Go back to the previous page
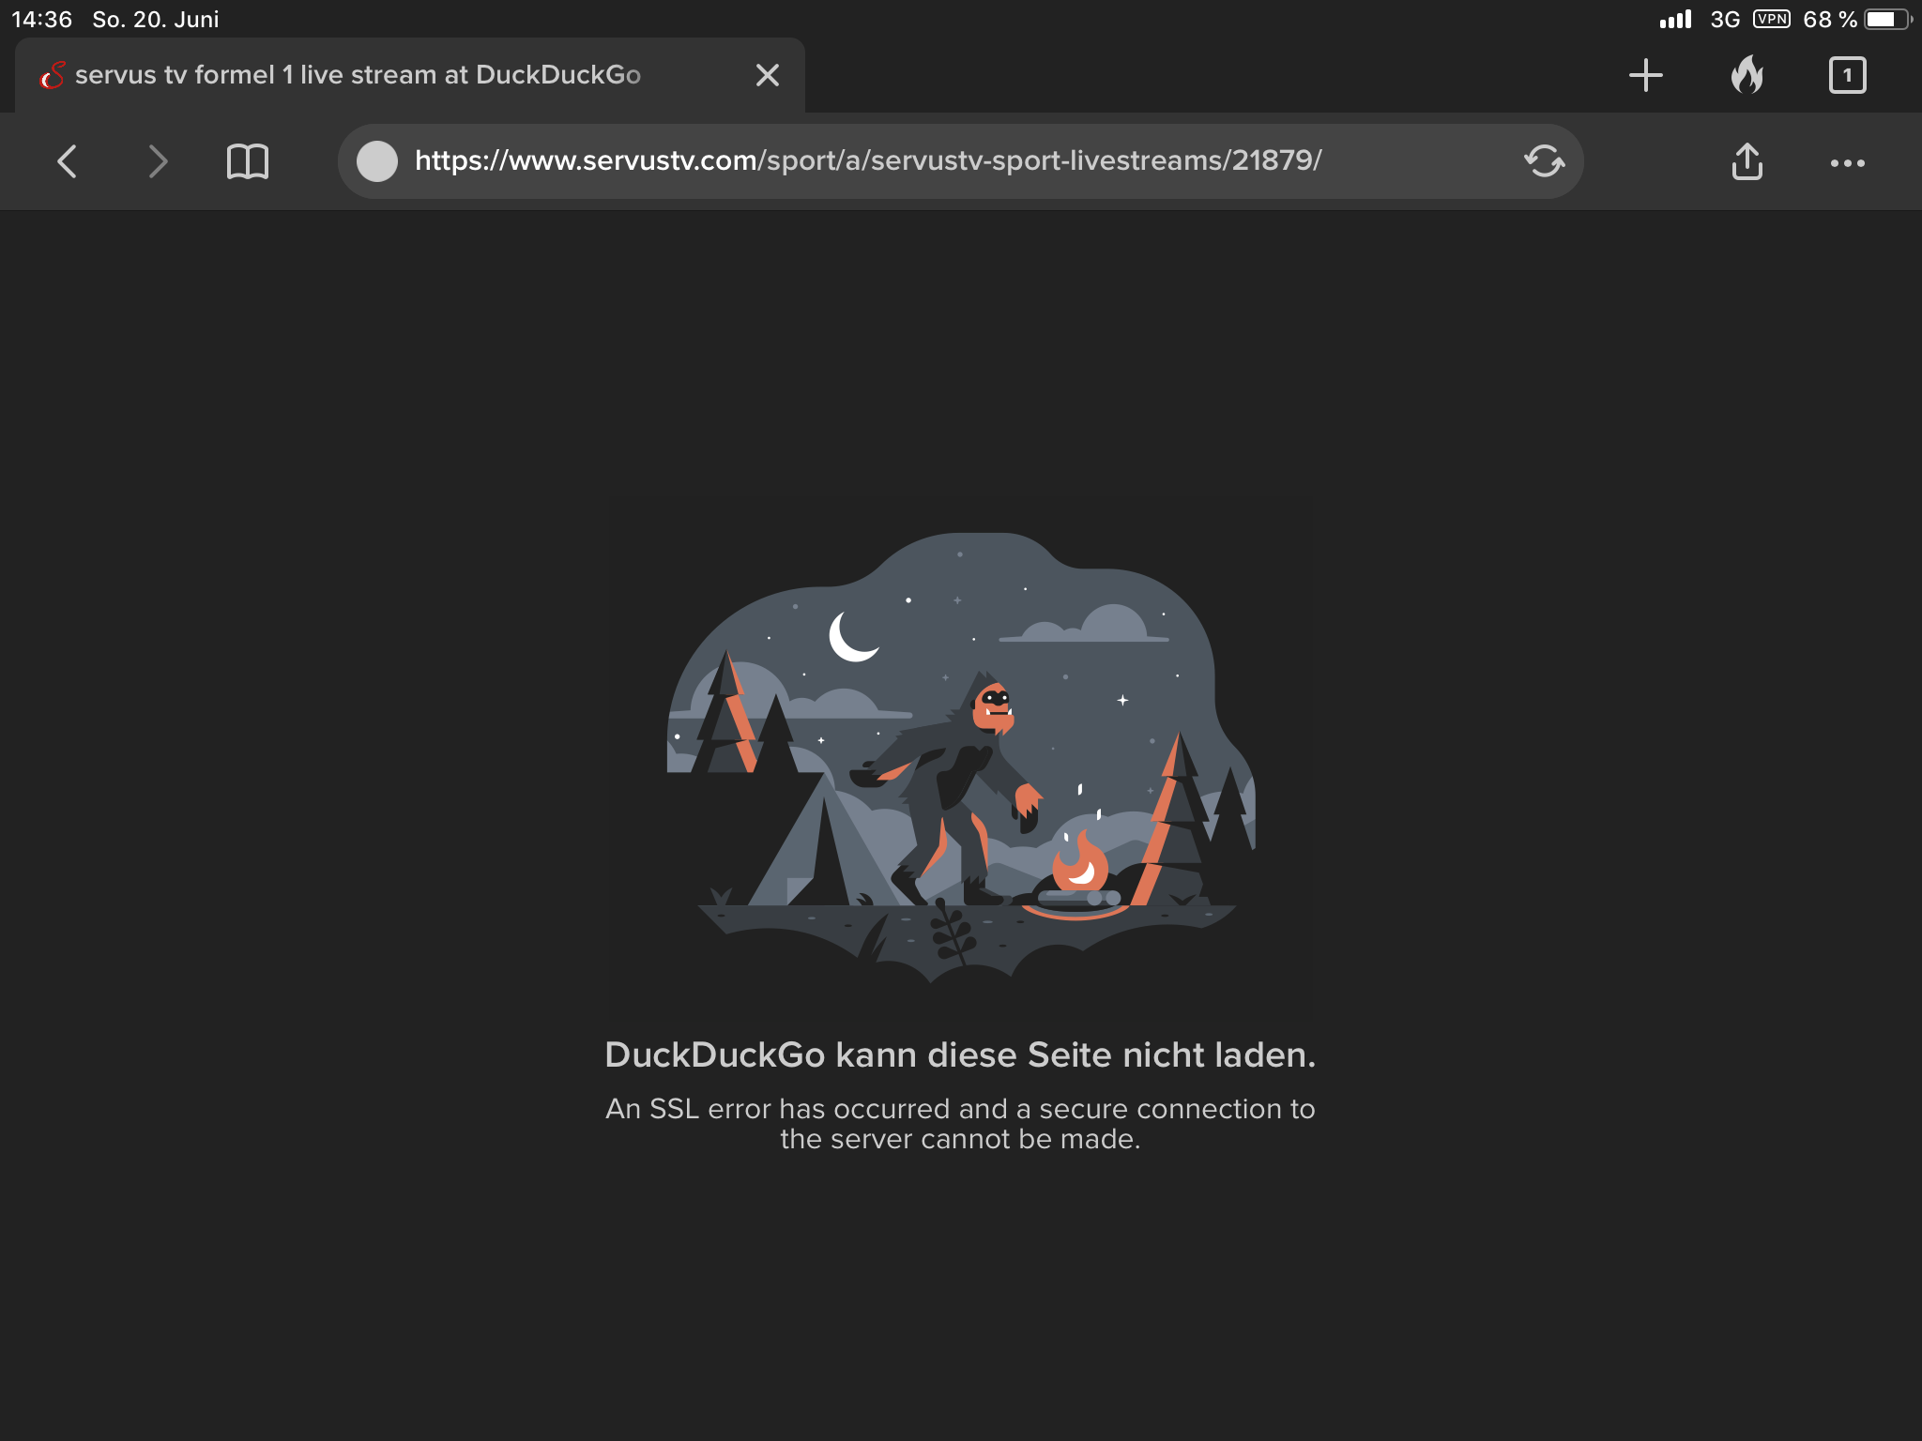Viewport: 1922px width, 1441px height. [67, 161]
